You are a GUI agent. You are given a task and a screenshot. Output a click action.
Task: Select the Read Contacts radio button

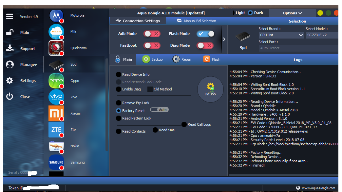119,131
